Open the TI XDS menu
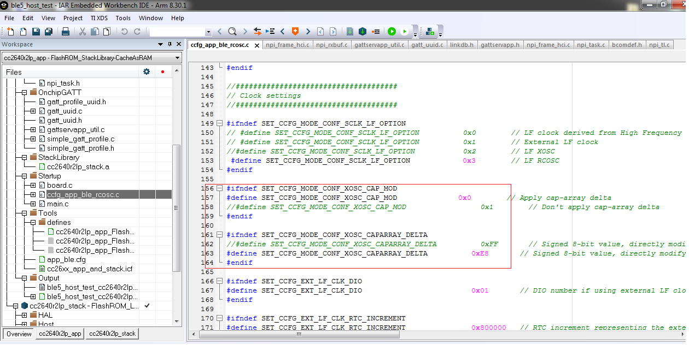Screen dimensions: 689x345 coord(99,18)
